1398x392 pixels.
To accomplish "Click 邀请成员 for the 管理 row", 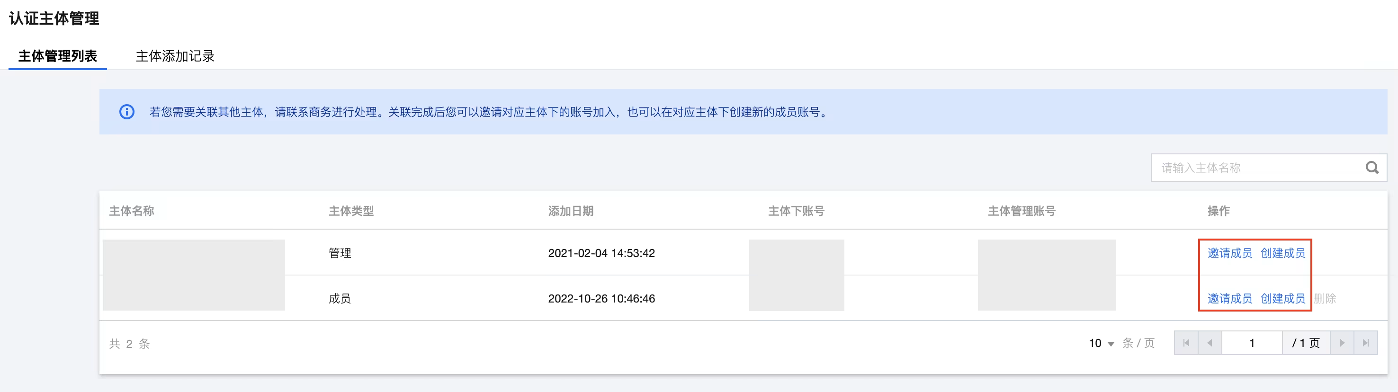I will point(1229,253).
